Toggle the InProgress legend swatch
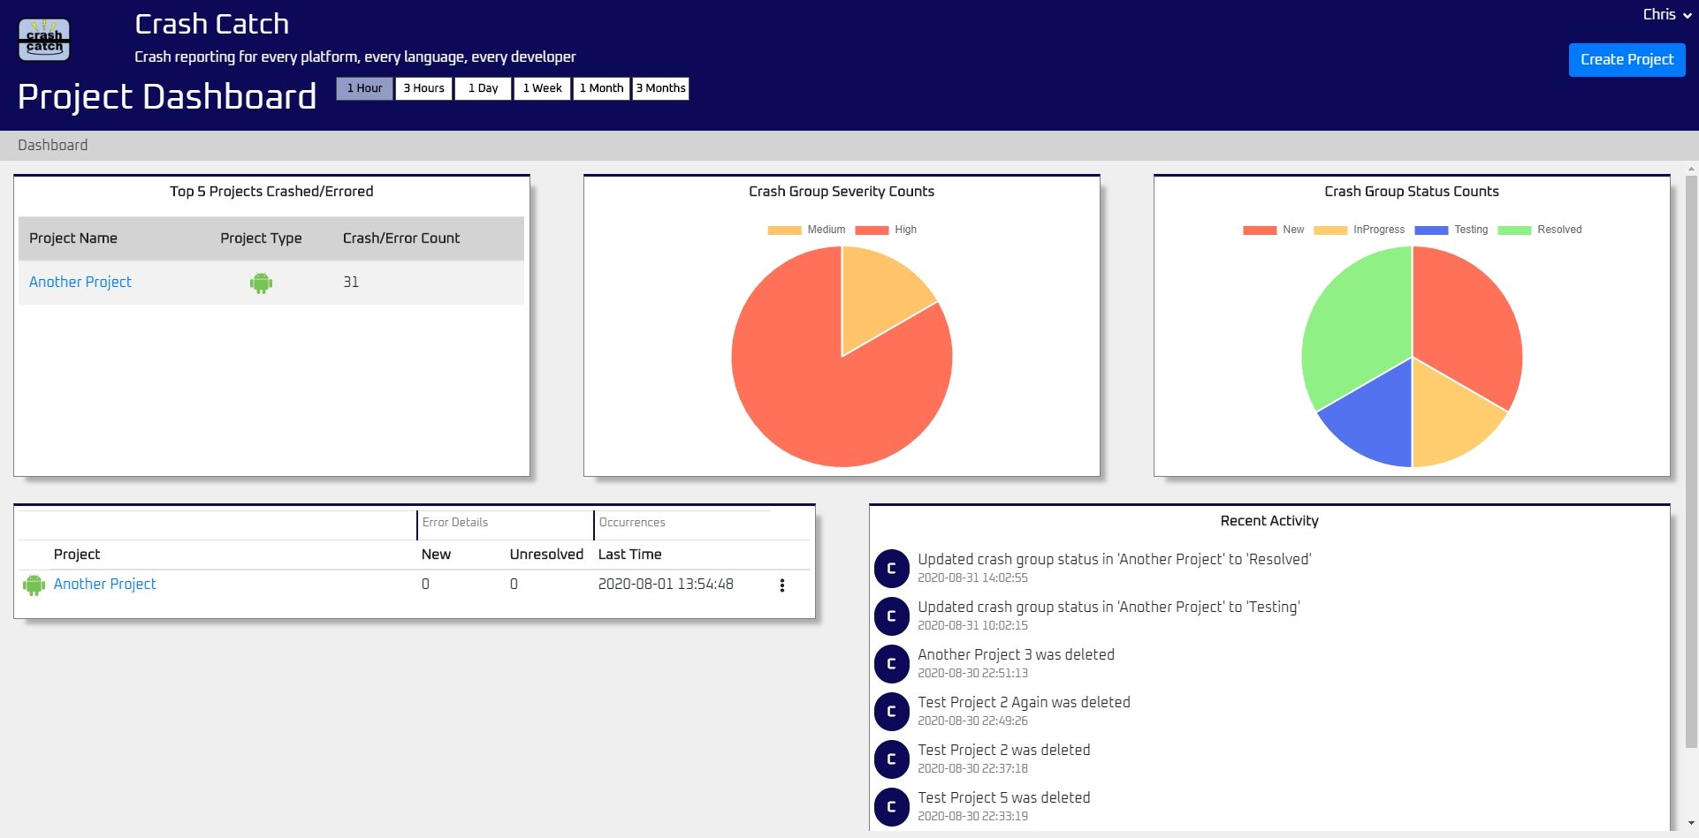This screenshot has height=838, width=1699. click(1330, 230)
